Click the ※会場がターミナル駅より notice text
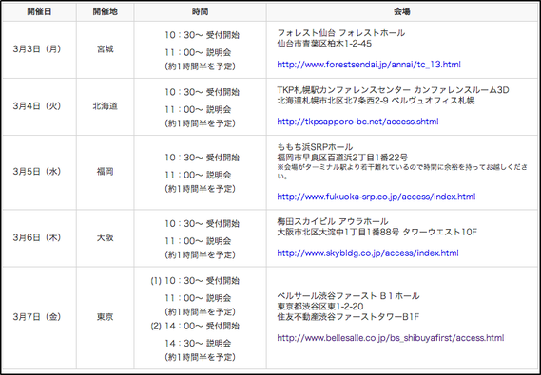541x375 pixels. pyautogui.click(x=402, y=171)
